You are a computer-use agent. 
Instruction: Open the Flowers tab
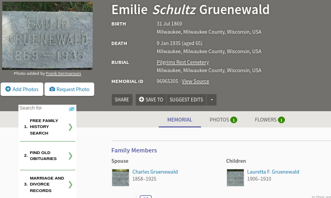click(270, 120)
